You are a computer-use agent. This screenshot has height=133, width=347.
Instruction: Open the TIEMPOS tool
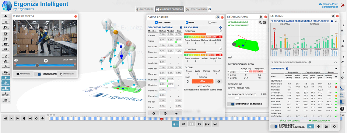[5, 56]
